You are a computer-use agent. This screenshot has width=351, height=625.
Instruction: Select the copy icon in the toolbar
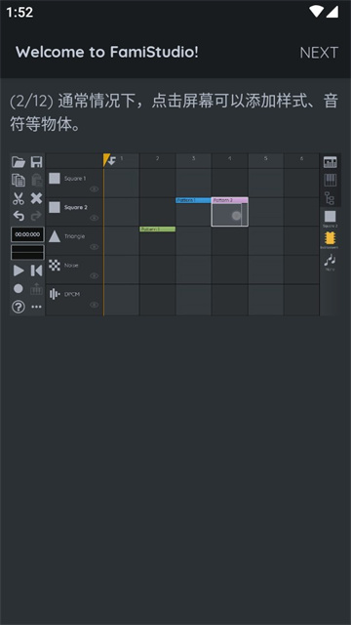19,180
